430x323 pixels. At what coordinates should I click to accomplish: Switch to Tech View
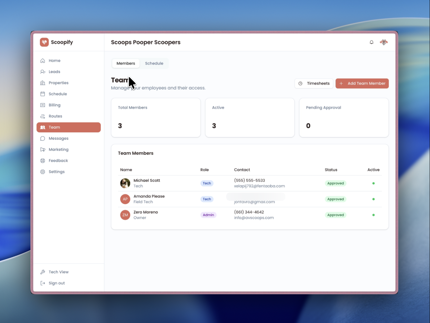(x=58, y=272)
